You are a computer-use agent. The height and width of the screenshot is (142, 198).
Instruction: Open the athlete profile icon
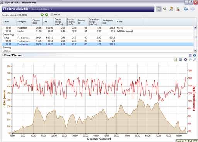click(x=171, y=9)
